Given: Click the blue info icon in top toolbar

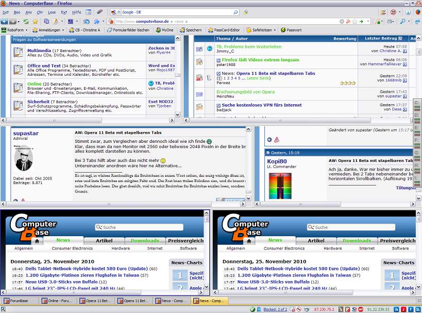Looking at the screenshot, I should (x=408, y=12).
